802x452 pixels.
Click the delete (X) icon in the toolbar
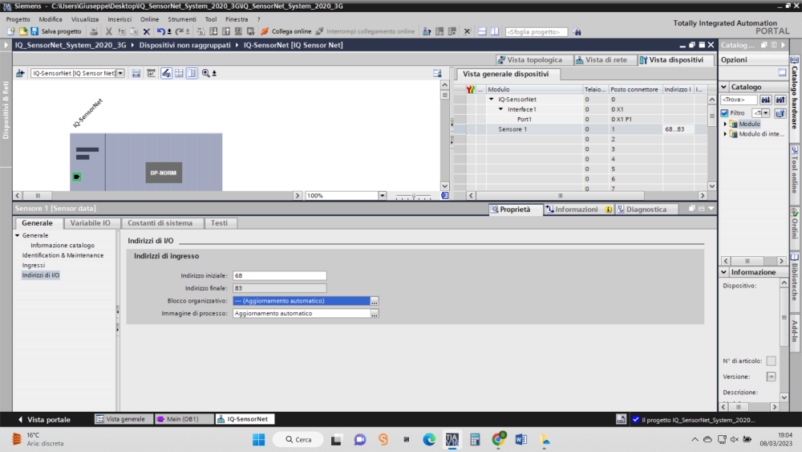(x=146, y=31)
